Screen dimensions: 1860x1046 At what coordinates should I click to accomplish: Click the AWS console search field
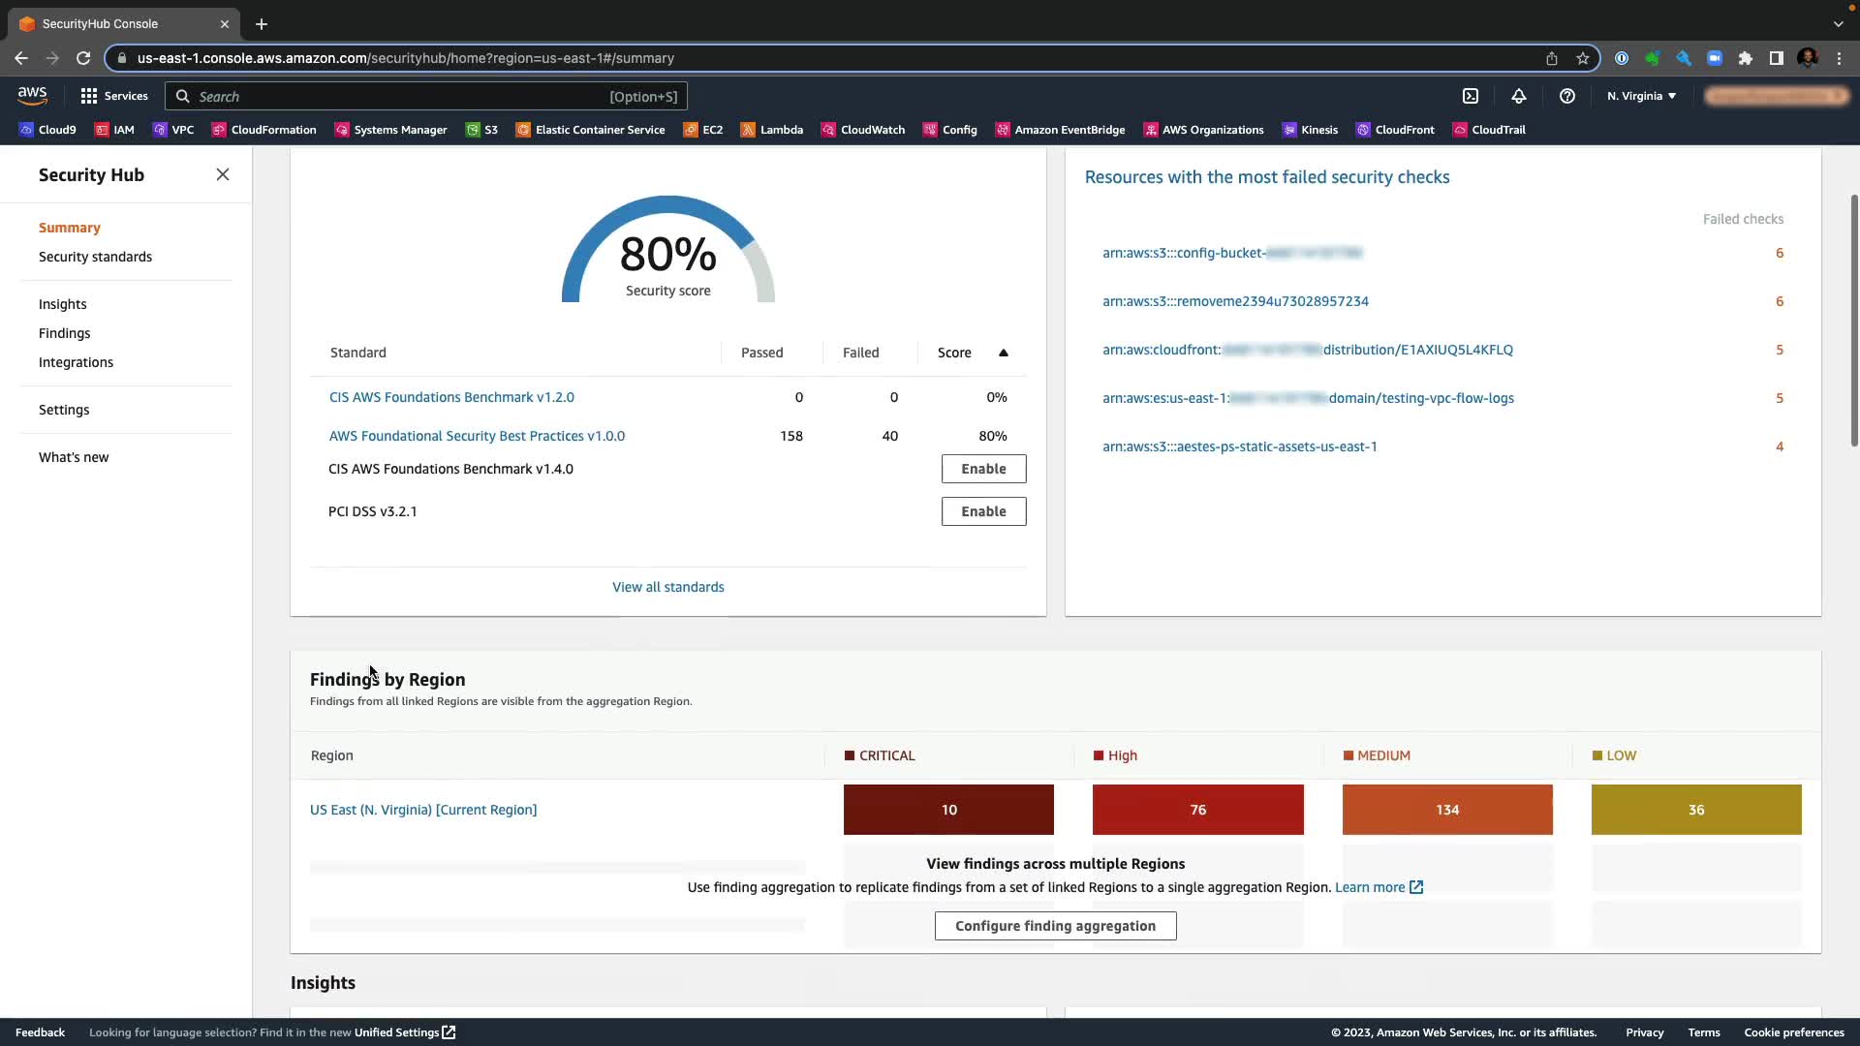click(426, 96)
